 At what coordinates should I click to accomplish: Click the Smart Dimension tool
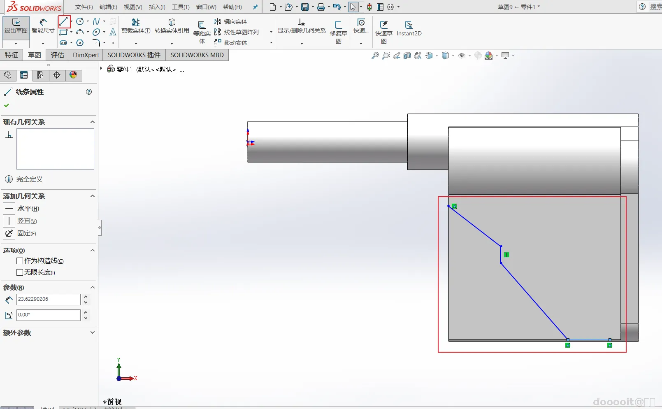pos(43,26)
